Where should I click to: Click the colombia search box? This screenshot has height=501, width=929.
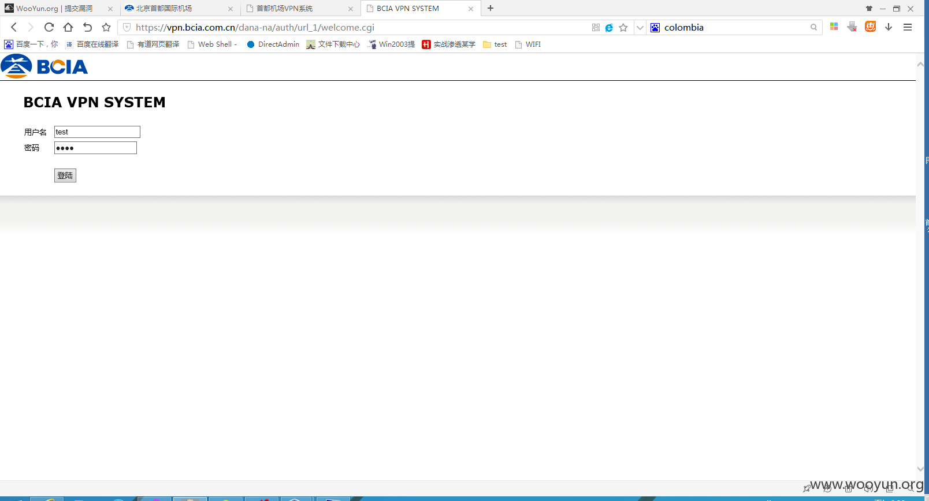click(734, 27)
